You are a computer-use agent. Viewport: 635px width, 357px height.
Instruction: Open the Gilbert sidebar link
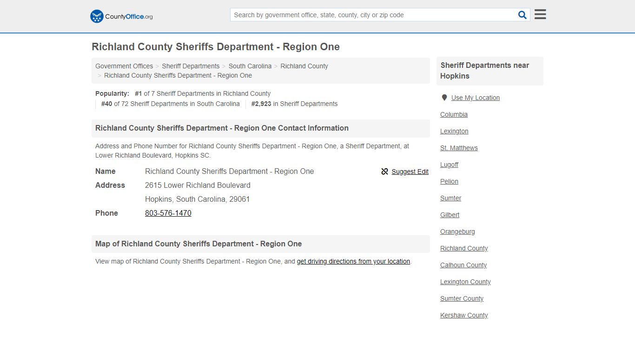[x=450, y=215]
